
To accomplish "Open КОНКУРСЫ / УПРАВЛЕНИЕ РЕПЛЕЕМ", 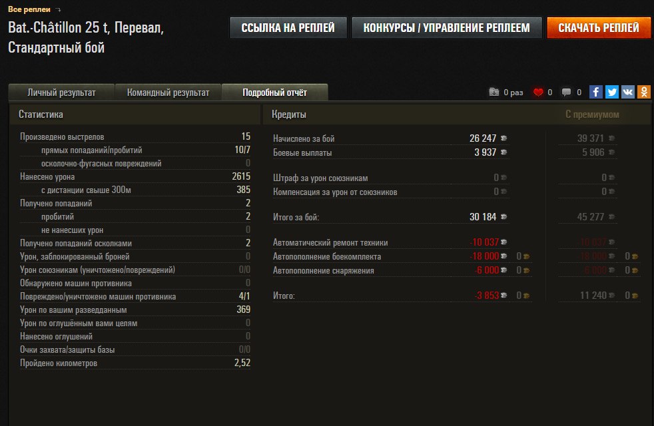I will coord(446,28).
